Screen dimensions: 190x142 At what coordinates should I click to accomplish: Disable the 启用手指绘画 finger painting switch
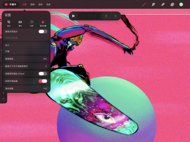click(43, 81)
